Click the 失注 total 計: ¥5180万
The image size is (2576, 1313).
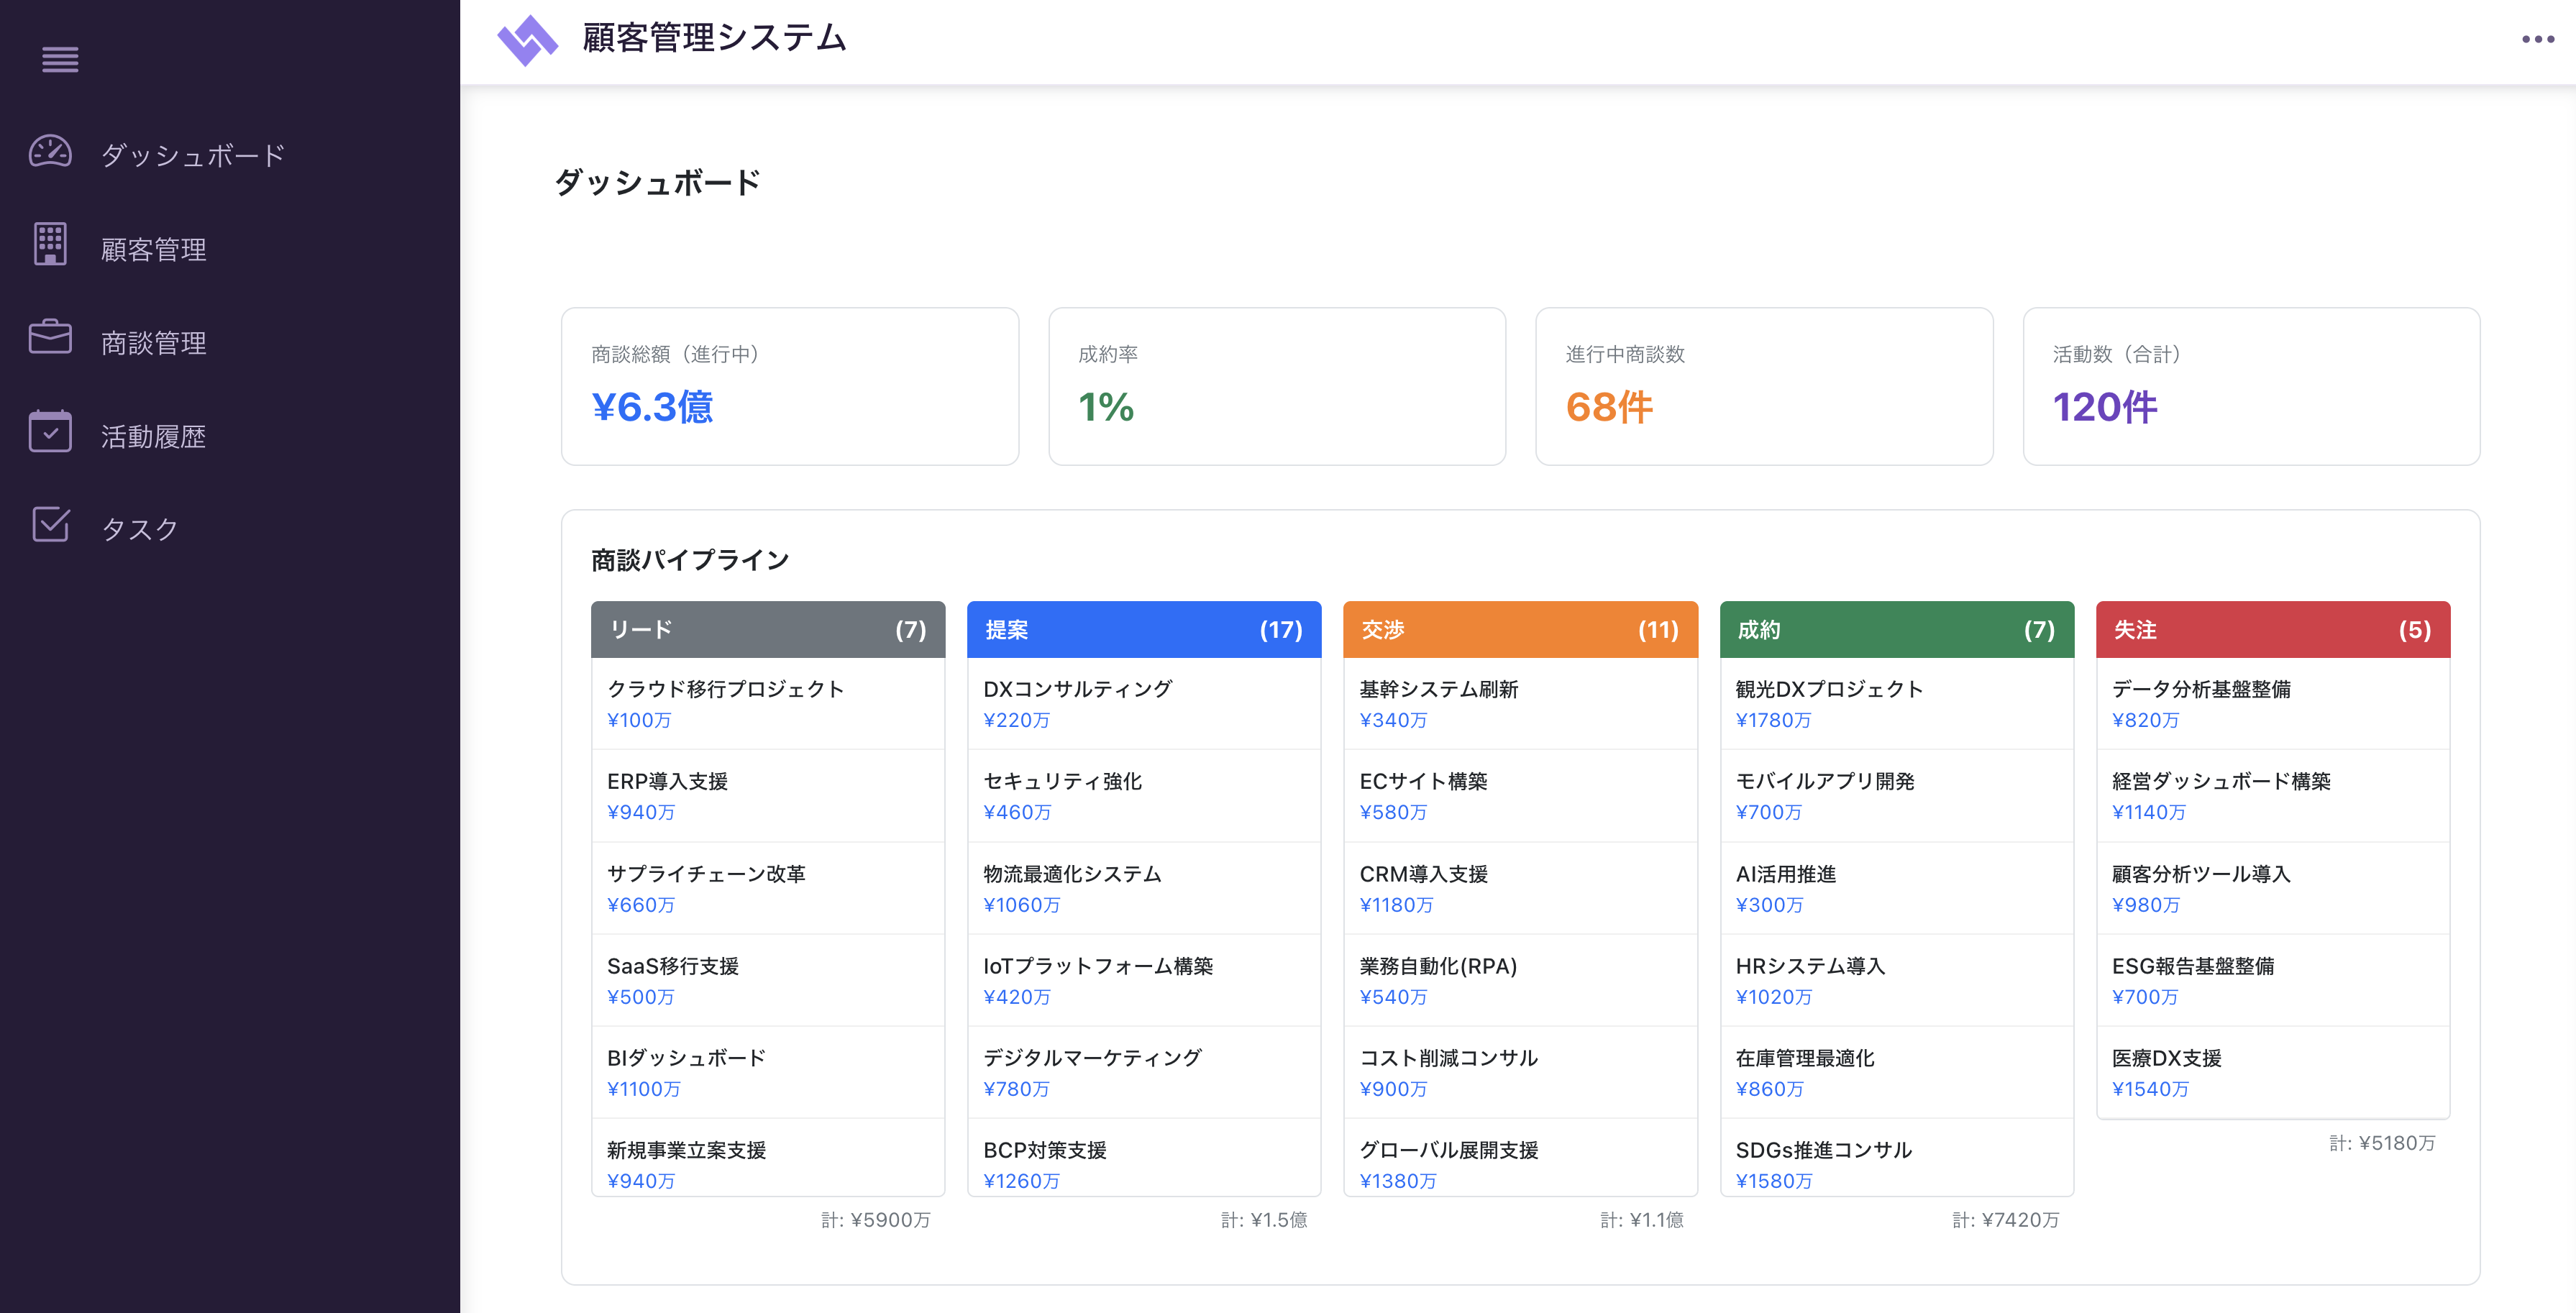pyautogui.click(x=2382, y=1143)
